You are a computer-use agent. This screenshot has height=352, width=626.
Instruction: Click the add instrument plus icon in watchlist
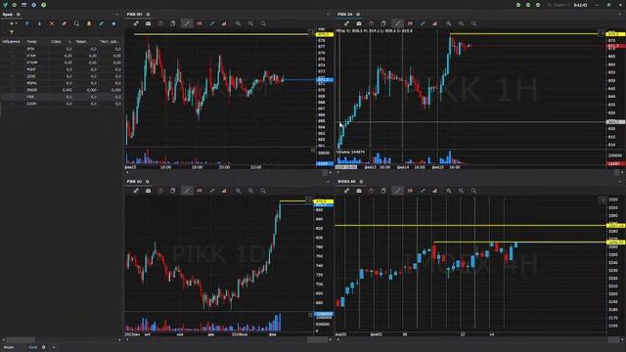coord(12,23)
